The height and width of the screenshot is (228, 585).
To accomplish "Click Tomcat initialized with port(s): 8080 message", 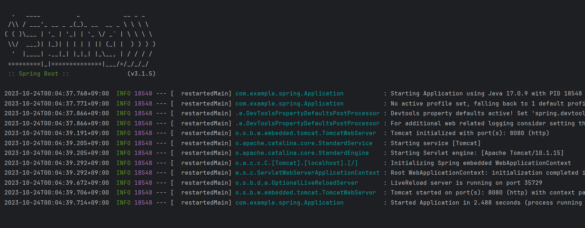I will (470, 133).
